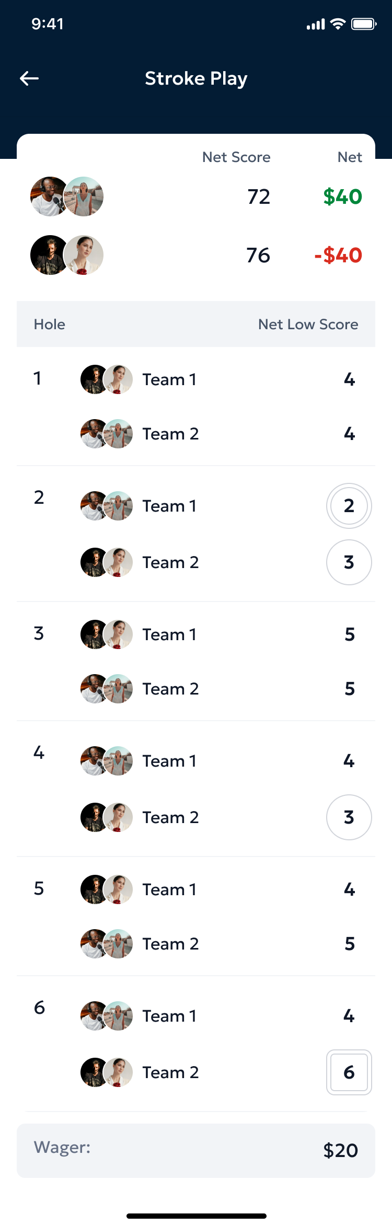Tap the circled score 2 on hole 2

click(349, 506)
